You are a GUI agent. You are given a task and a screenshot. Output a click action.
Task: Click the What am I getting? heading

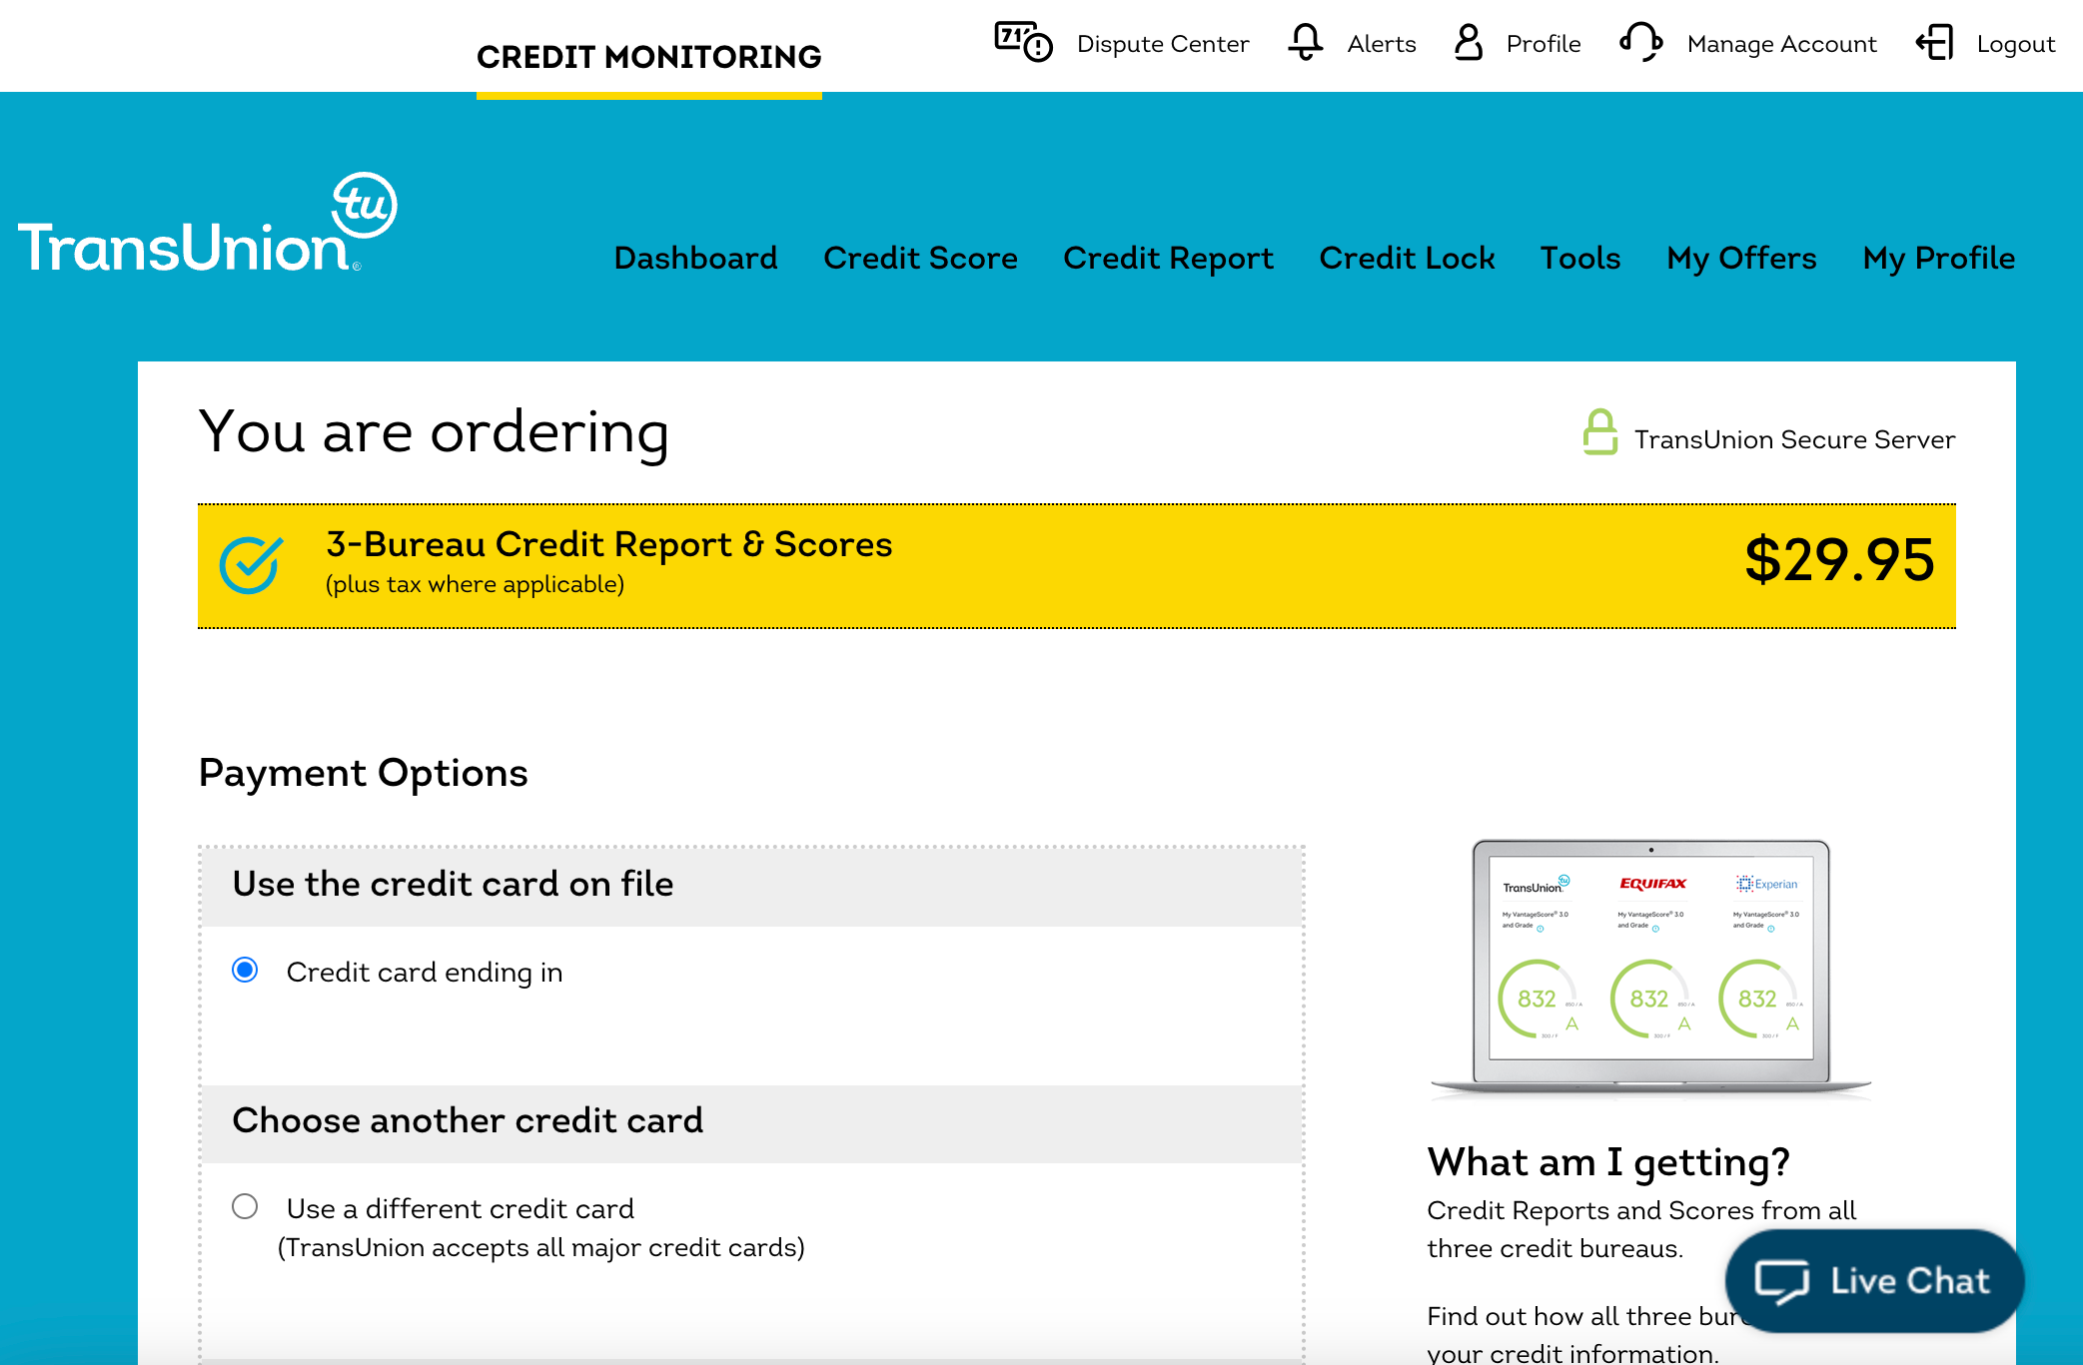[x=1608, y=1162]
